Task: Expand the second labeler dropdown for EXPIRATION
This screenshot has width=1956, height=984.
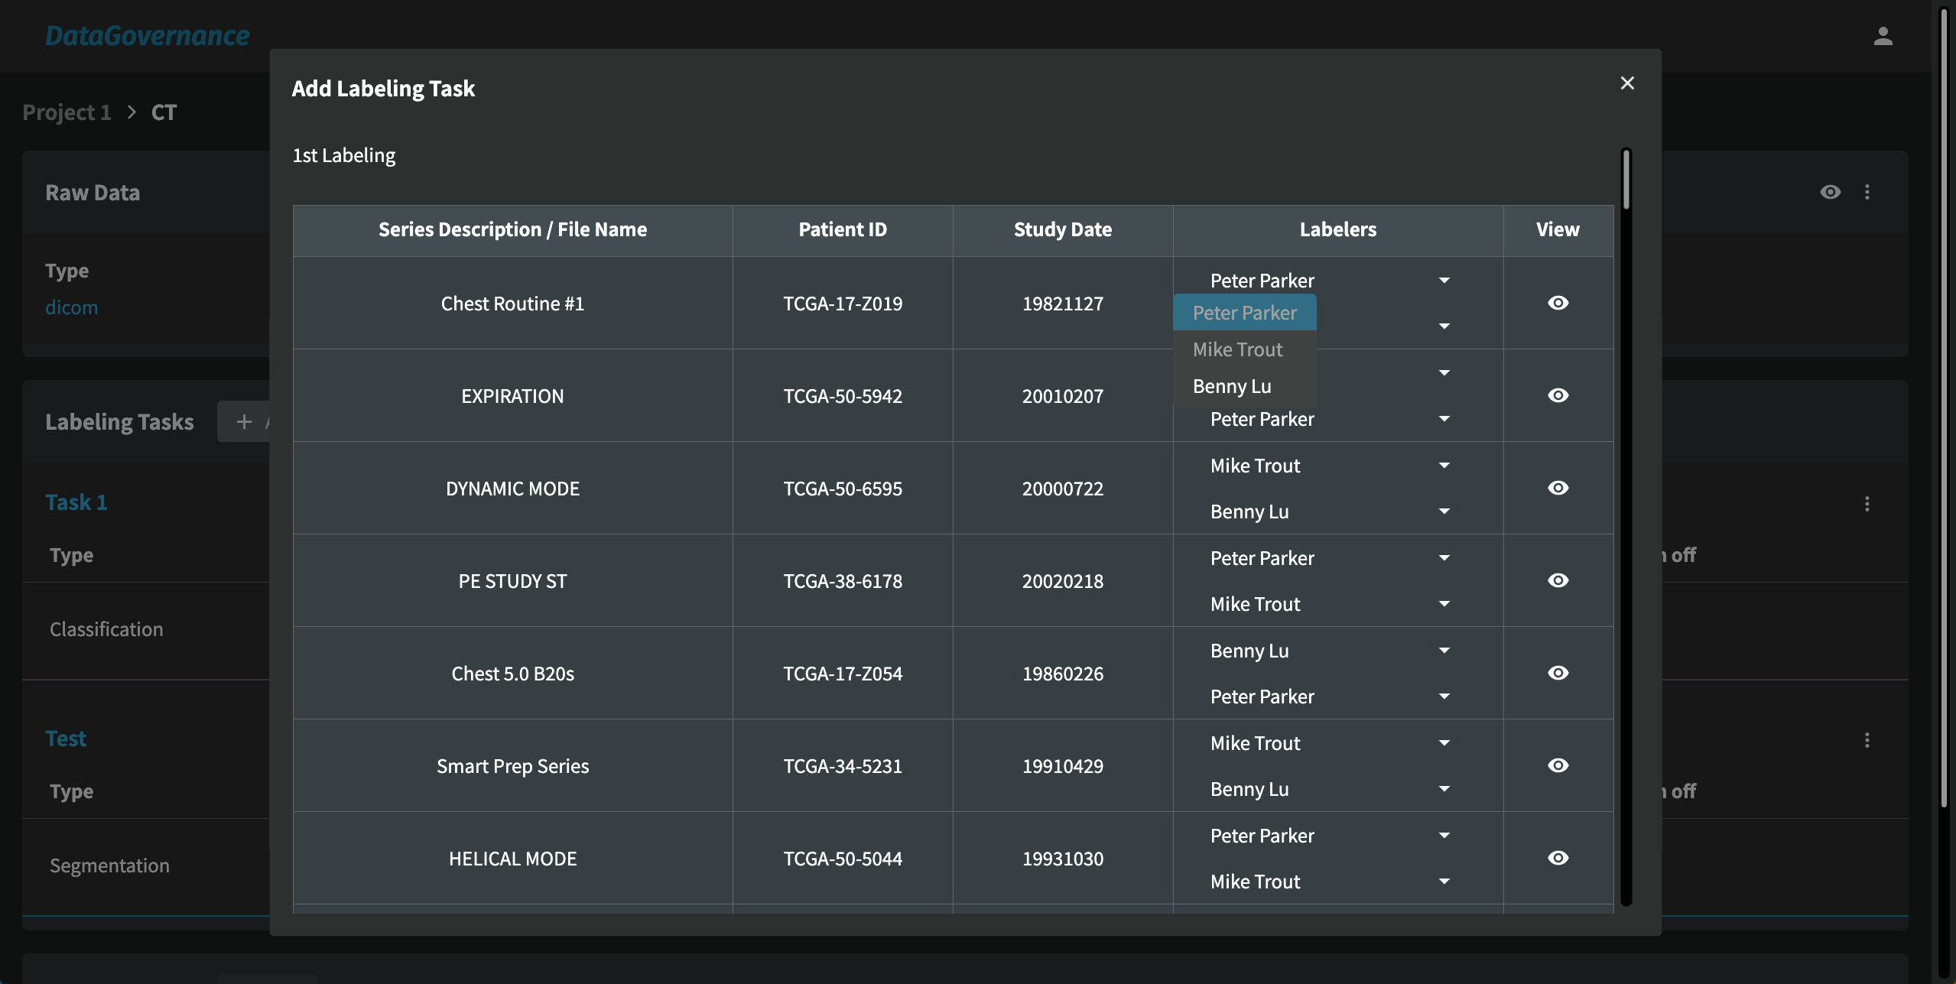Action: coord(1442,419)
